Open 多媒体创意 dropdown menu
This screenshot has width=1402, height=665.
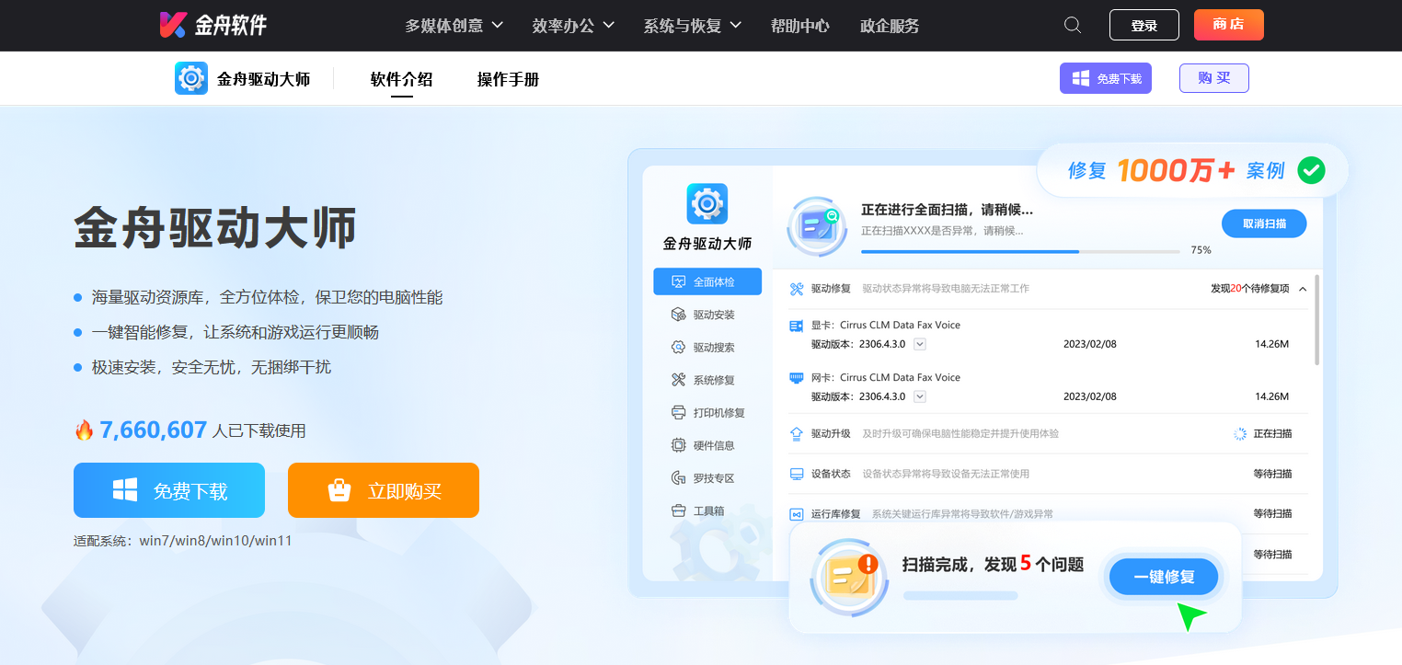tap(454, 26)
